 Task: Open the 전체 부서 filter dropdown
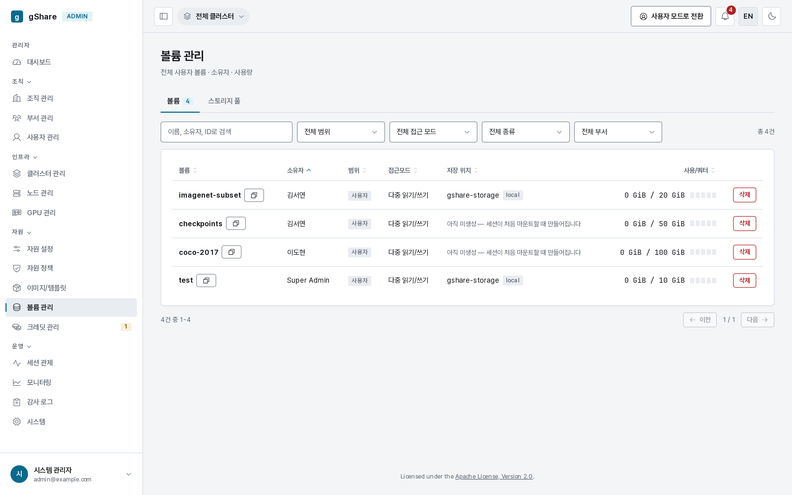coord(618,132)
